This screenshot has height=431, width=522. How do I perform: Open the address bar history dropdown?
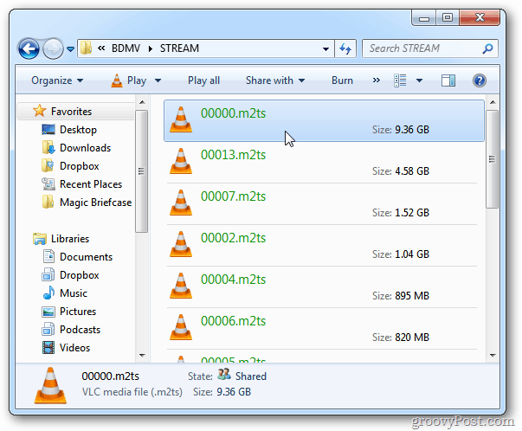pyautogui.click(x=325, y=49)
